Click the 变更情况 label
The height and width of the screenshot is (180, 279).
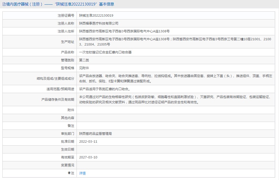67,165
